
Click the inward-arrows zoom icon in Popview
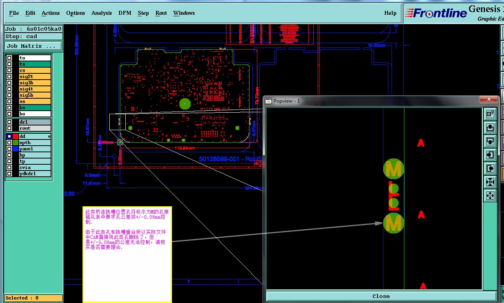490,182
